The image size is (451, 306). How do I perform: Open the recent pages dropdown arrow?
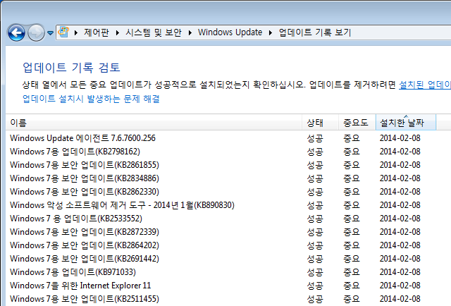point(50,33)
